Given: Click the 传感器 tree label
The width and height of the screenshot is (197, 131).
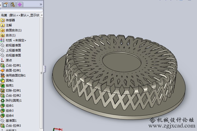Looking at the screenshot, I should pyautogui.click(x=10, y=20).
